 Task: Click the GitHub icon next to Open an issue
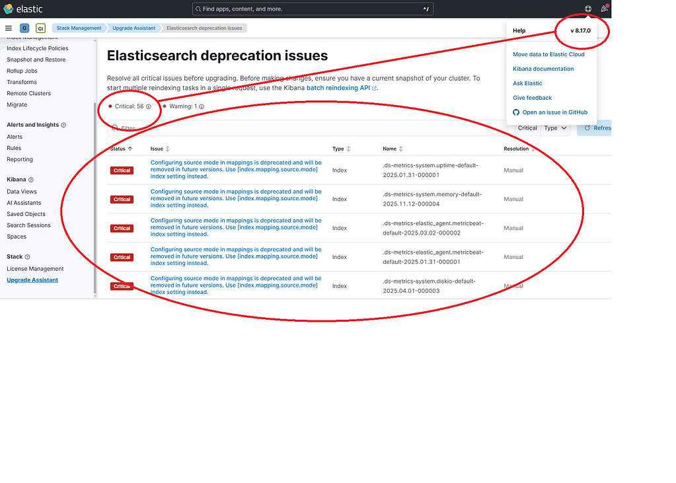click(515, 112)
